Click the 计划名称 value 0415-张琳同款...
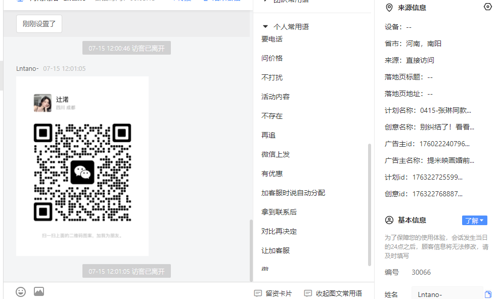Image resolution: width=499 pixels, height=299 pixels. point(445,110)
